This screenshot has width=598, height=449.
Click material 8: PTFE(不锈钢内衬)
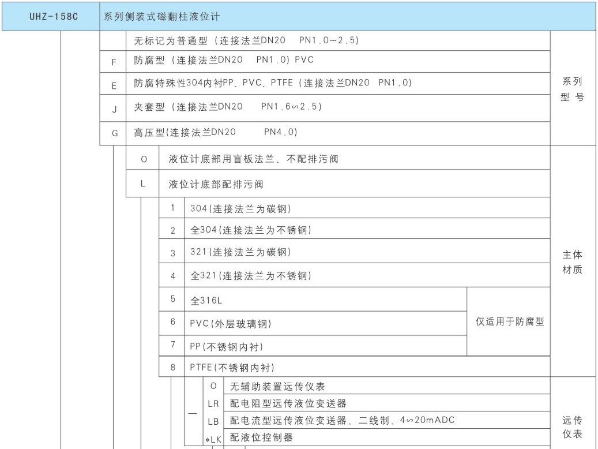pyautogui.click(x=232, y=367)
